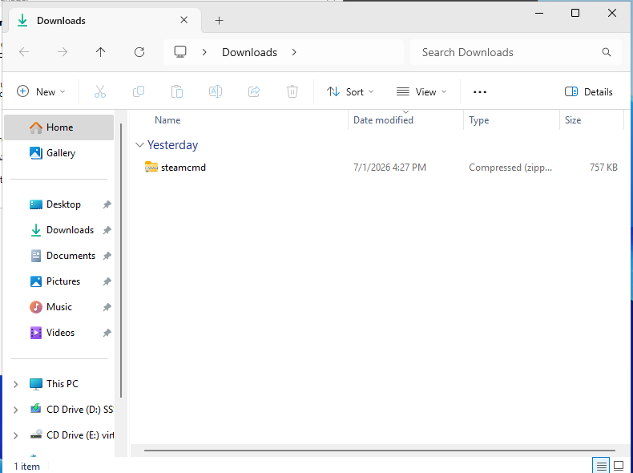The width and height of the screenshot is (633, 473).
Task: Click the Rename toolbar icon
Action: point(216,91)
